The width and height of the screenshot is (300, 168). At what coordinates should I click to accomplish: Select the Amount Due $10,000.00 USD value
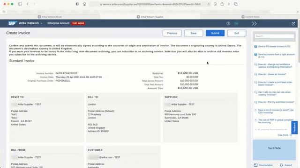[x=187, y=88]
